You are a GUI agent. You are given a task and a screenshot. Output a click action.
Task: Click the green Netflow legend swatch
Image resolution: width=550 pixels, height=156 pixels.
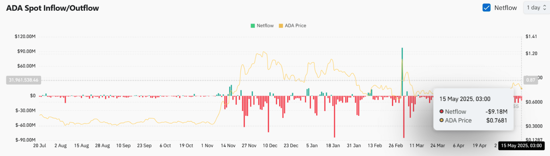coord(253,26)
